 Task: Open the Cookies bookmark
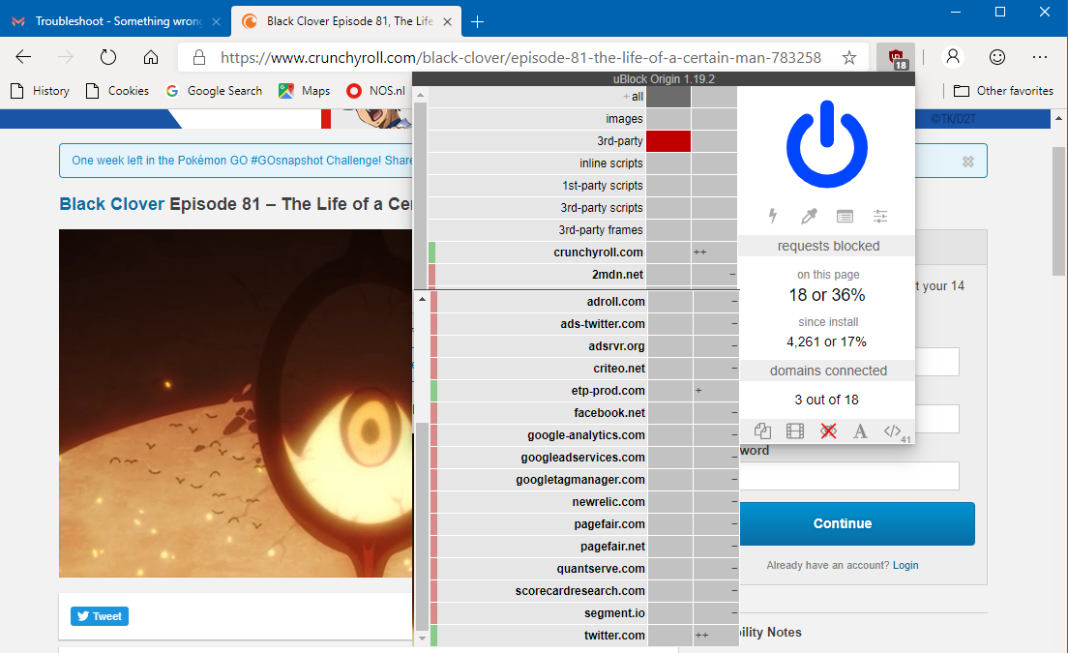pyautogui.click(x=116, y=91)
